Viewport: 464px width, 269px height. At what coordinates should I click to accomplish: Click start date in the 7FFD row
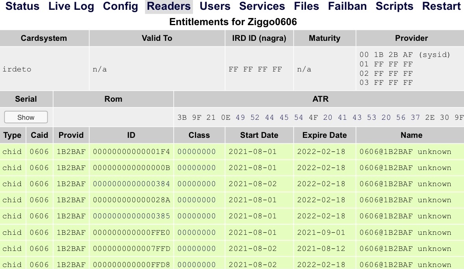pos(252,249)
